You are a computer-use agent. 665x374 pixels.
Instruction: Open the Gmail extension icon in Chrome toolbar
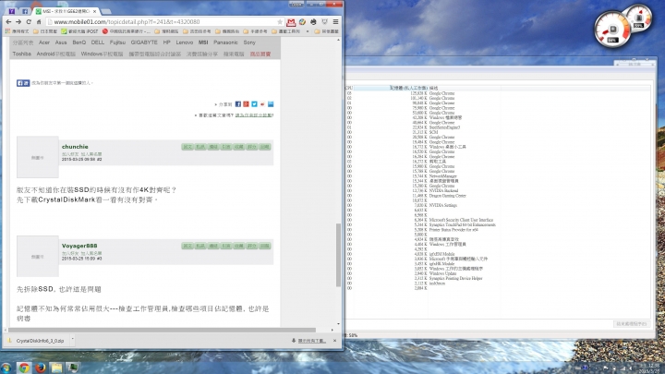coord(291,21)
